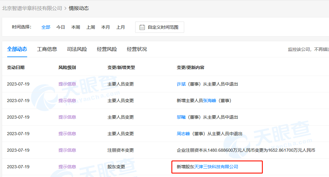Open the 司法风险 tab
This screenshot has width=329, height=177.
[x=77, y=49]
